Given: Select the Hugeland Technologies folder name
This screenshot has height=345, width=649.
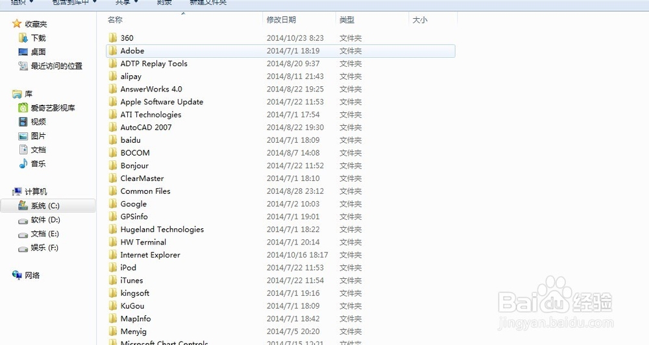Looking at the screenshot, I should pyautogui.click(x=162, y=229).
